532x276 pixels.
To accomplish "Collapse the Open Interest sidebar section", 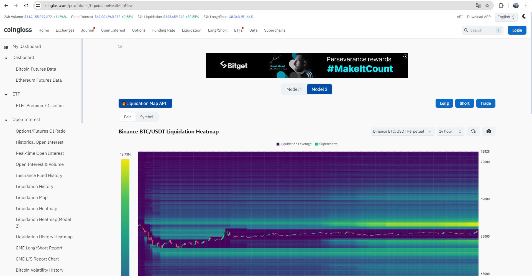I will [x=6, y=120].
